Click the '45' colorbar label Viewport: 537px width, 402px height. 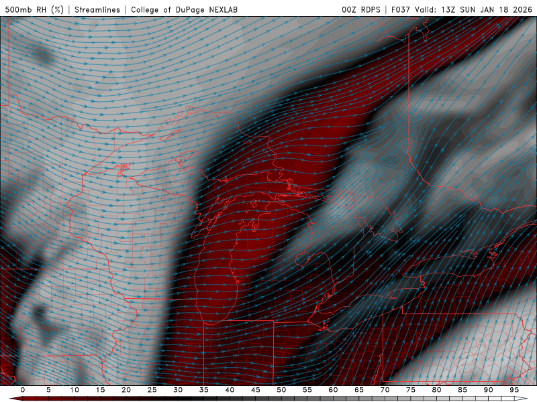256,390
